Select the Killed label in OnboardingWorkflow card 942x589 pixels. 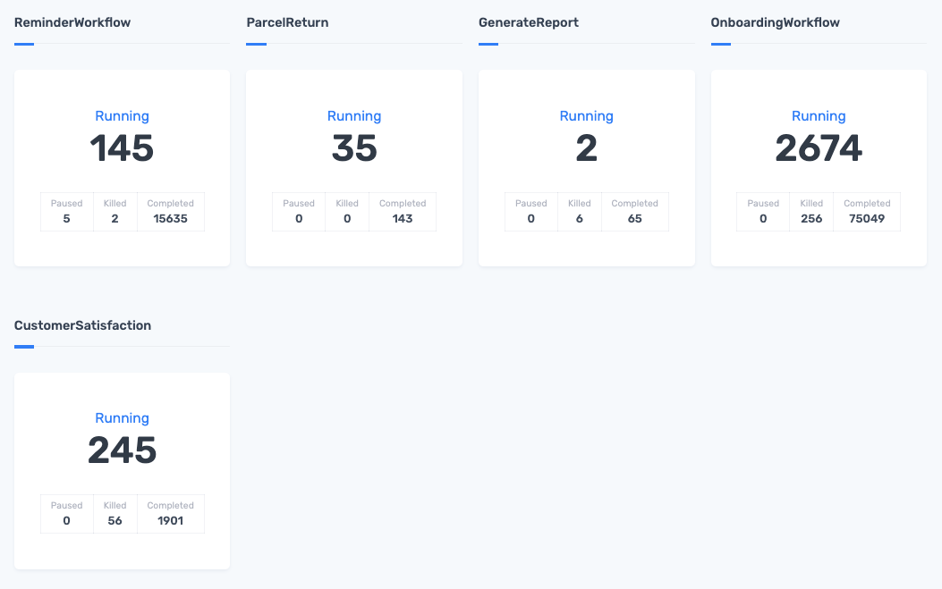(811, 204)
